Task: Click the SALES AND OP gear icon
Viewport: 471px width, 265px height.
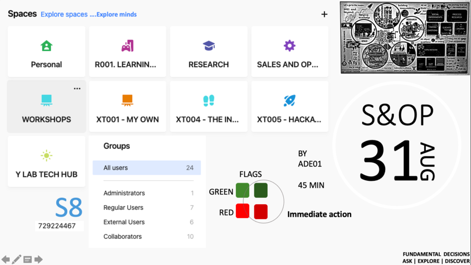Action: click(x=289, y=46)
